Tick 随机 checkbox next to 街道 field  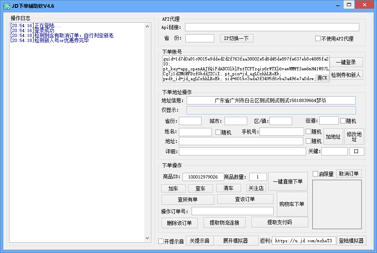343,121
